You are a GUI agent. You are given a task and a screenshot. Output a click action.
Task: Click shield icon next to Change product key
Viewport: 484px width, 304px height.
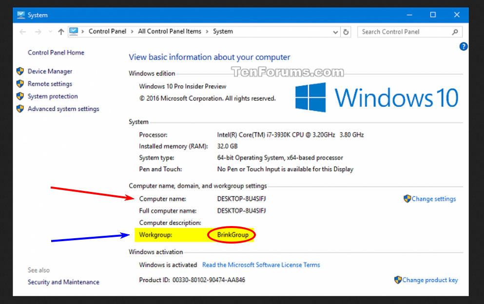pyautogui.click(x=398, y=280)
